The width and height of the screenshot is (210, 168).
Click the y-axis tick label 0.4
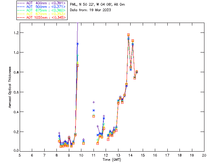pos(16,112)
